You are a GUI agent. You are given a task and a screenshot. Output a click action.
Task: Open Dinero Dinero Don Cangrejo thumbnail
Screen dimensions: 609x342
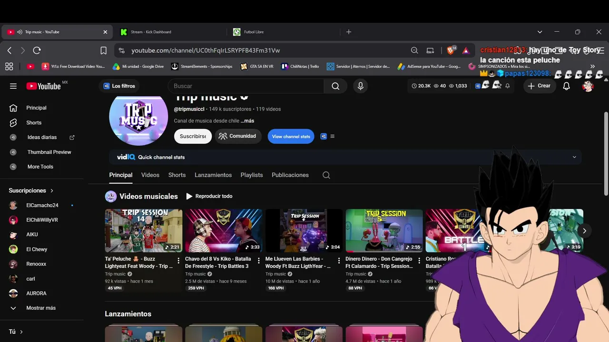384,230
